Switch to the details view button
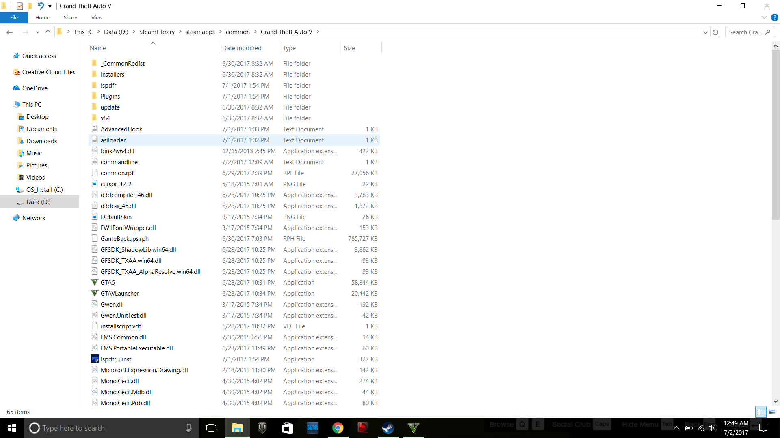This screenshot has height=438, width=780. point(761,412)
